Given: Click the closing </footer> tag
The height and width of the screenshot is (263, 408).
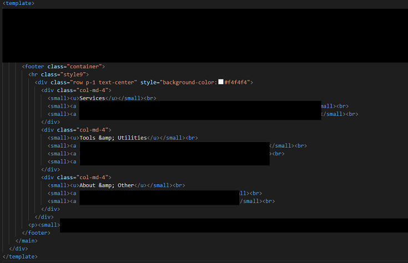Looking at the screenshot, I should coord(36,233).
